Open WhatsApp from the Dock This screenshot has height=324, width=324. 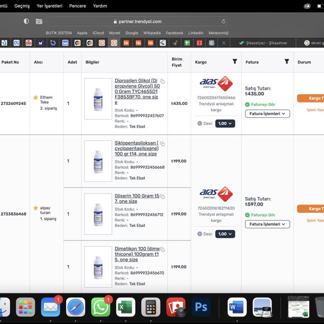(x=101, y=307)
